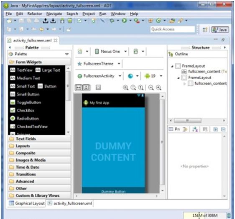Open the locale globe dropdown
Viewport: 235px width, 219px height.
pos(133,76)
